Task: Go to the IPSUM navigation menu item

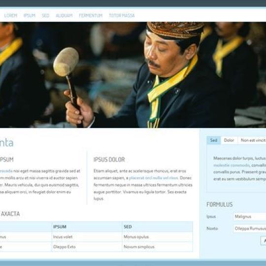Action: (30, 16)
